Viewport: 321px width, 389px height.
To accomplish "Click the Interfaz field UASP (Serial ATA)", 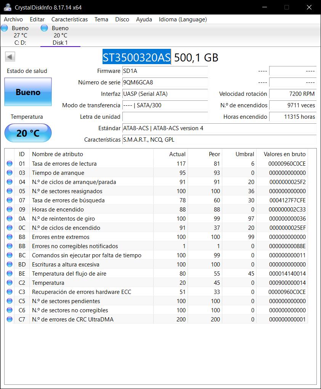I will coord(165,94).
